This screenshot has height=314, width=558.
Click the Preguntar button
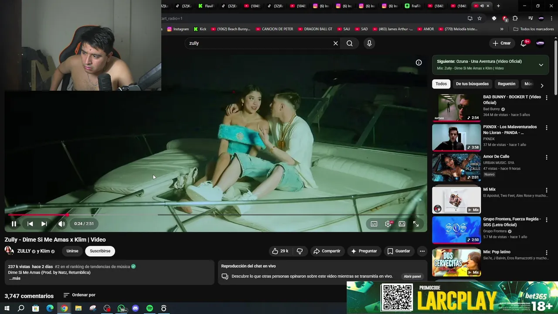point(364,251)
